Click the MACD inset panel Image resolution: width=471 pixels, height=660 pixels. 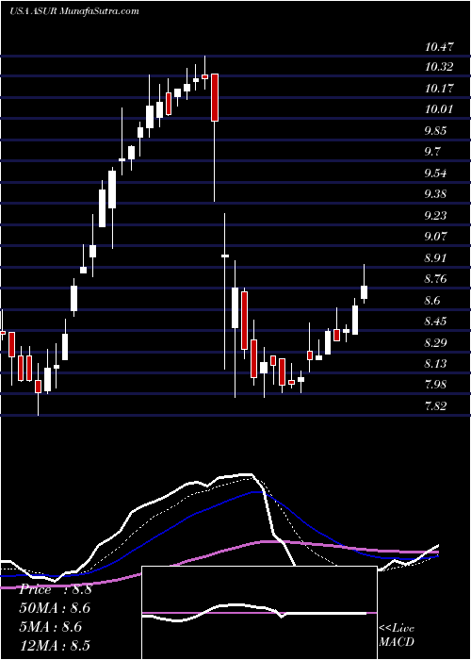259,613
